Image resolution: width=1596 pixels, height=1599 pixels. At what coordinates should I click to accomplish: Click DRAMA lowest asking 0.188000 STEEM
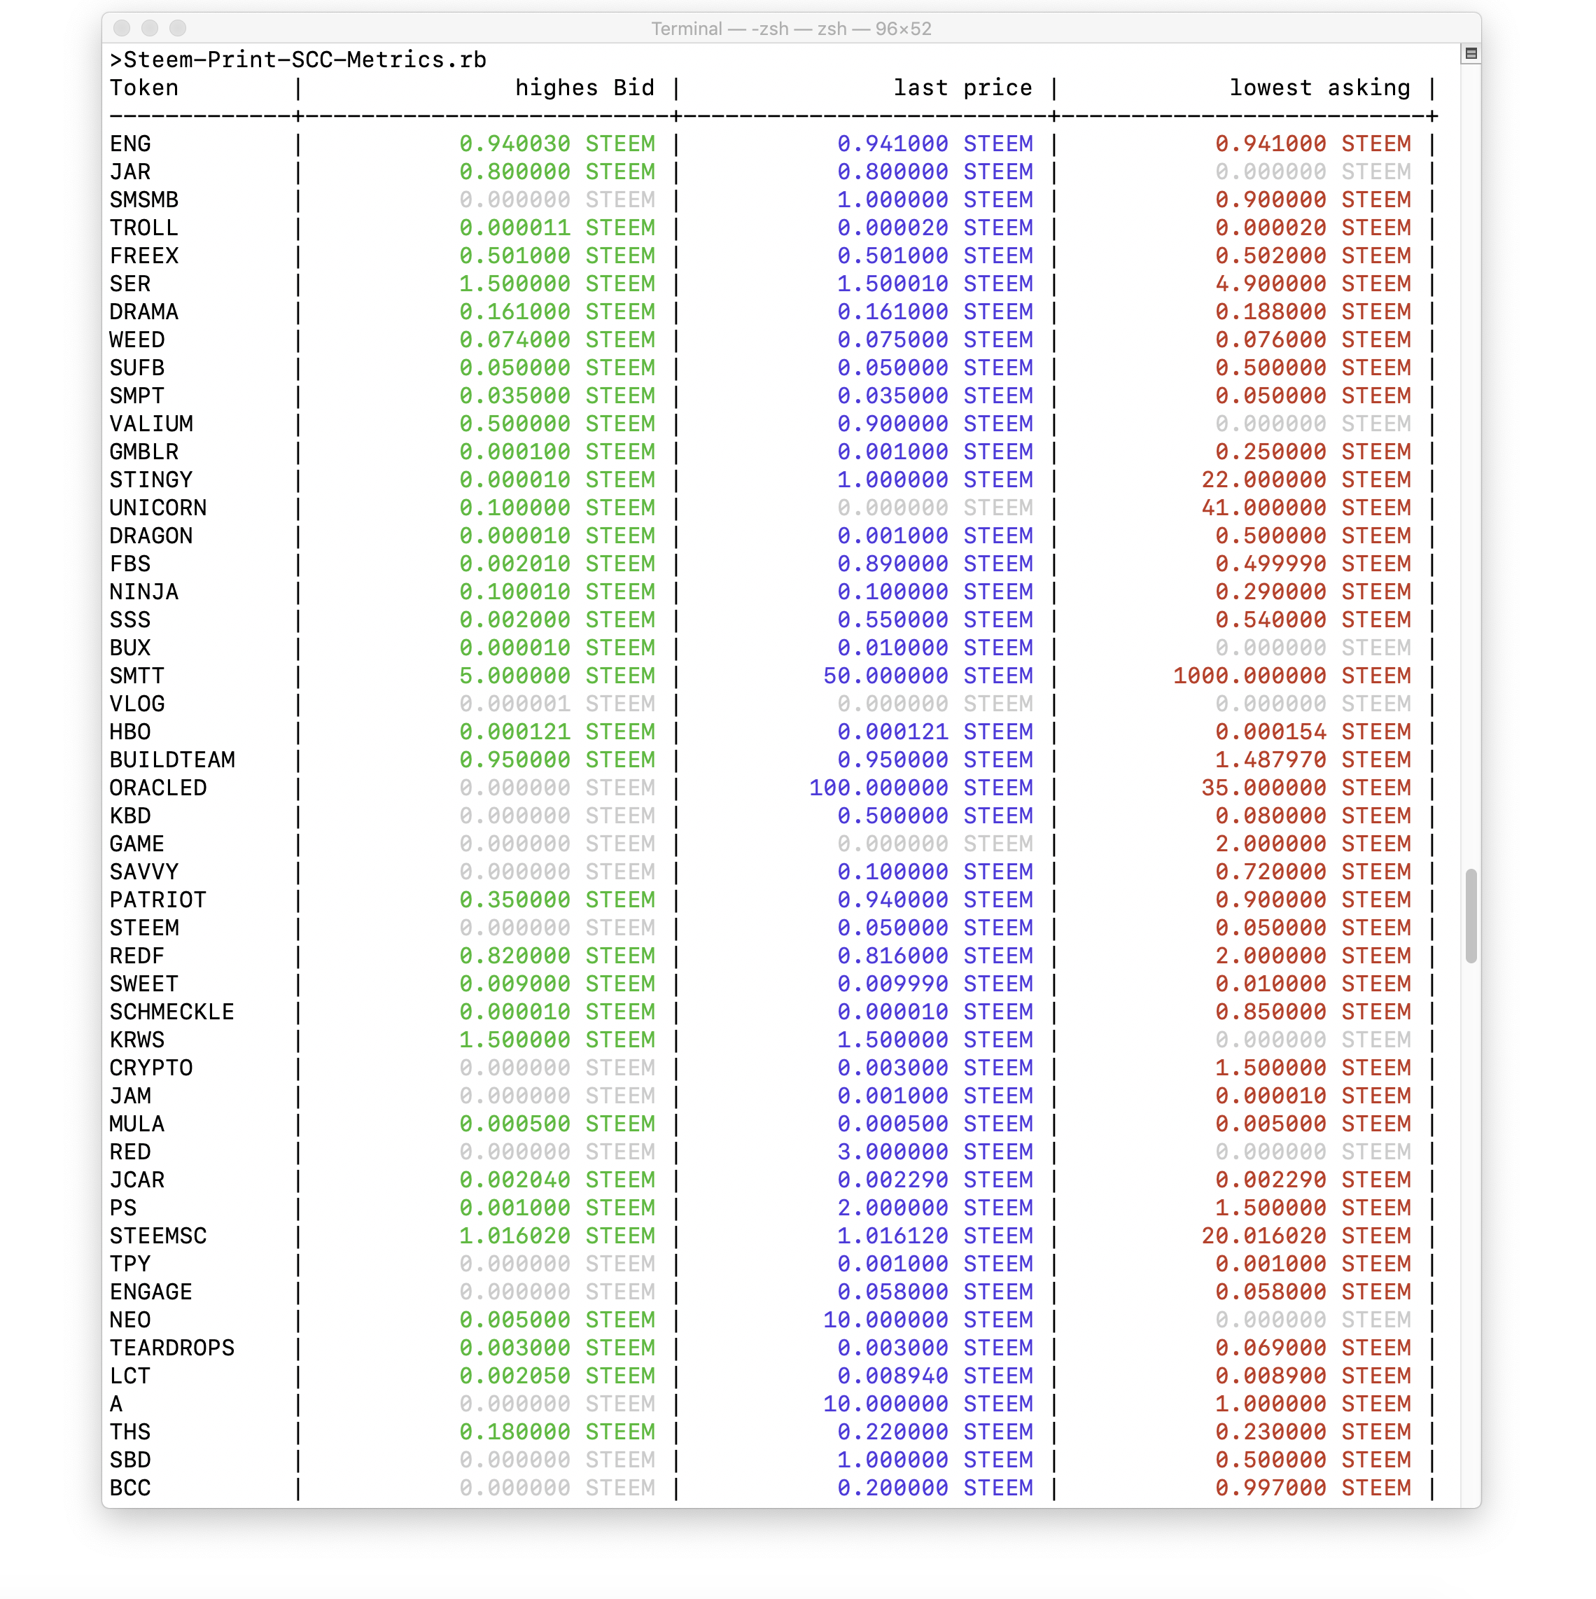(x=1313, y=312)
